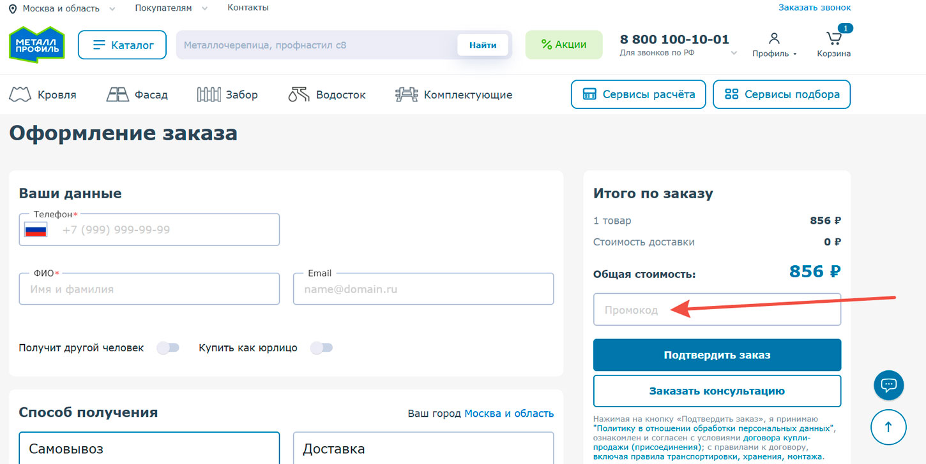Click the product search input field
This screenshot has height=464, width=926.
tap(317, 45)
